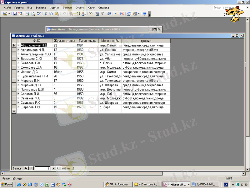Click the Save icon in the toolbar
This screenshot has height=188, width=250.
point(15,14)
